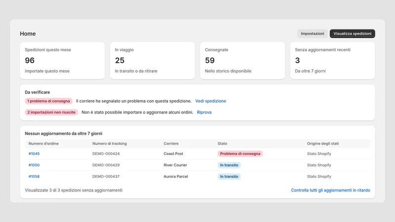
Task: Click the 1 problema di consegna badge
Action: pos(48,101)
